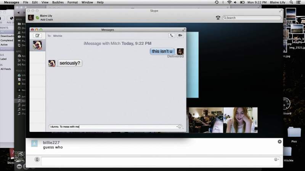
Task: Select the img_2521 image file on desktop
Action: [x=297, y=47]
